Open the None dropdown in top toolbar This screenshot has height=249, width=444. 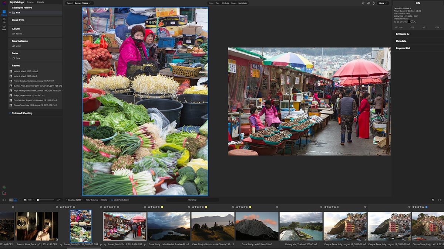[383, 3]
